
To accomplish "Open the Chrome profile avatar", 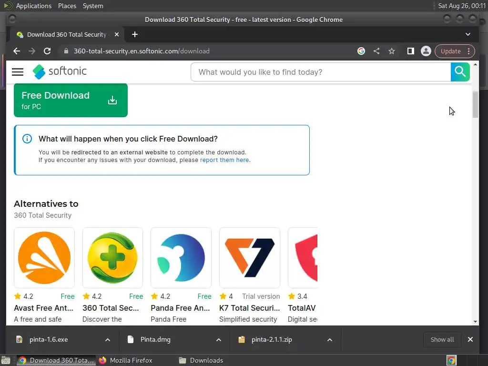I will (426, 51).
